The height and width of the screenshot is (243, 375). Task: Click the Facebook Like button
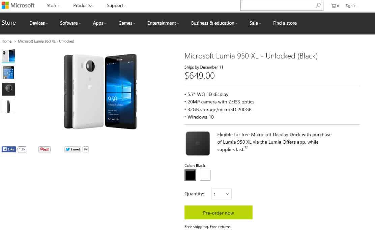[x=9, y=149]
